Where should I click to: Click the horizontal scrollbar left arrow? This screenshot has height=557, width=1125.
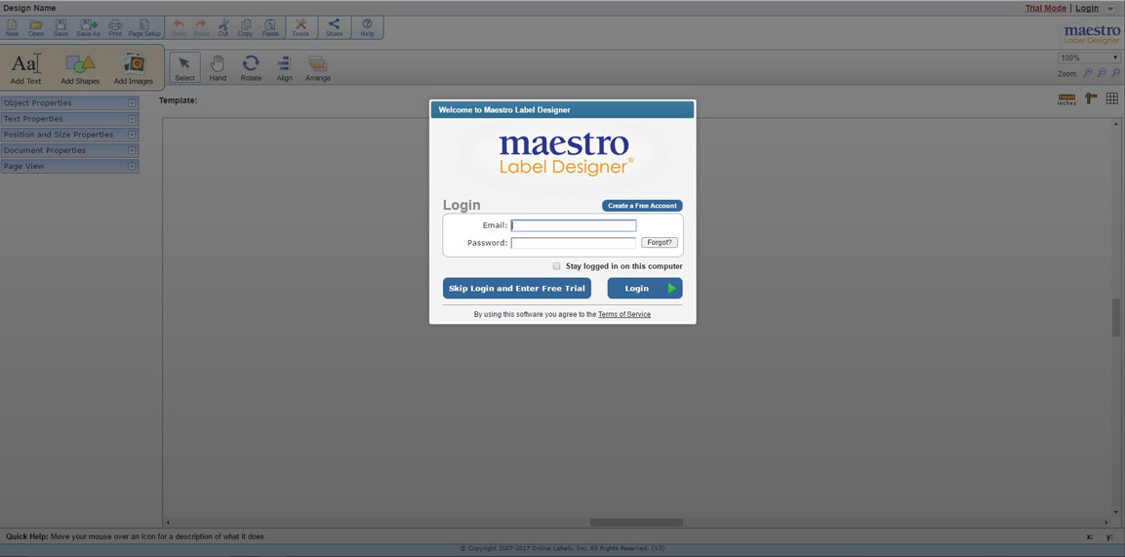(x=167, y=523)
